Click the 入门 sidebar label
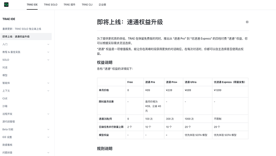The height and width of the screenshot is (156, 276). point(5,44)
